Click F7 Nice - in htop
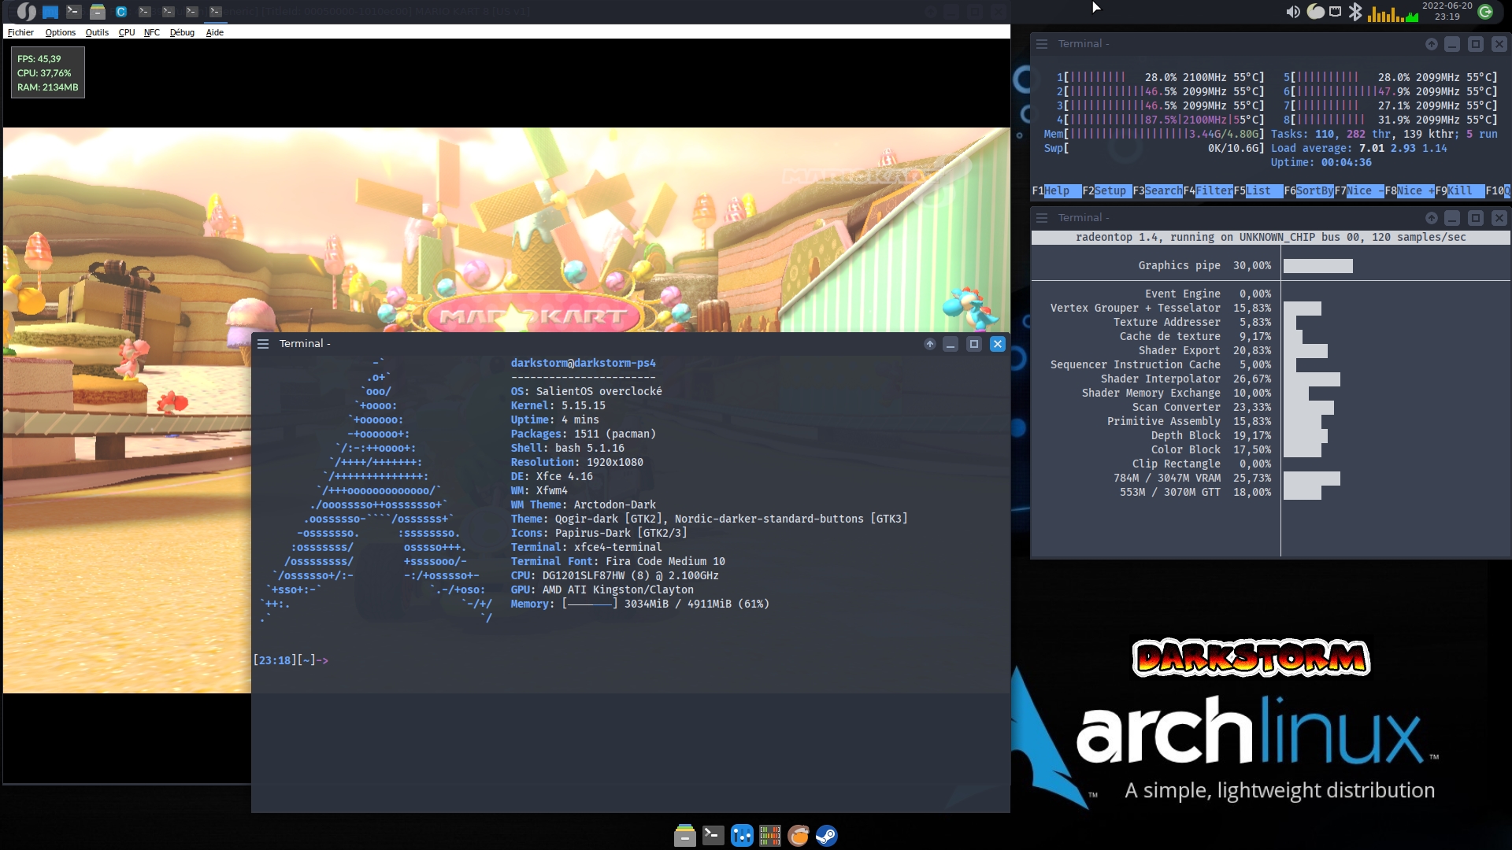 (1359, 190)
